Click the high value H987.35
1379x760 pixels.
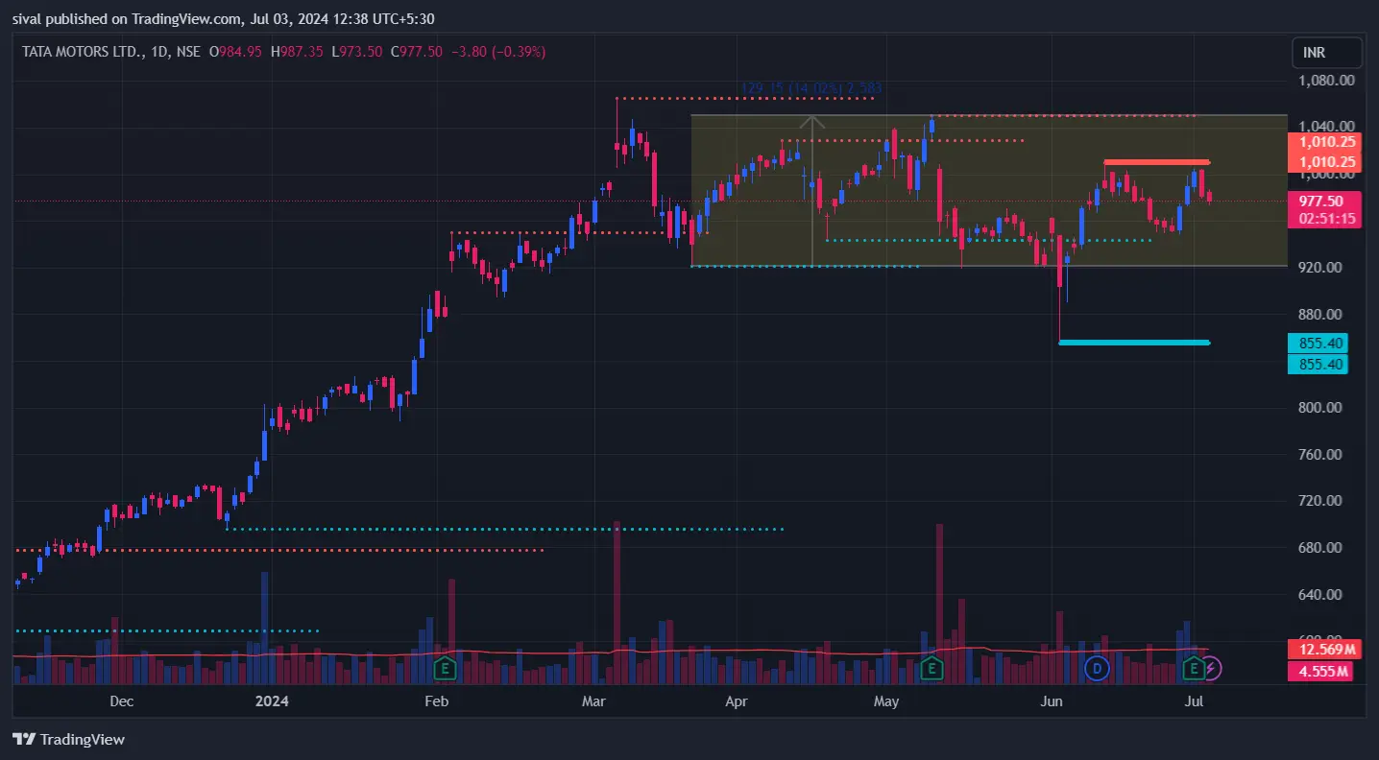[x=296, y=52]
